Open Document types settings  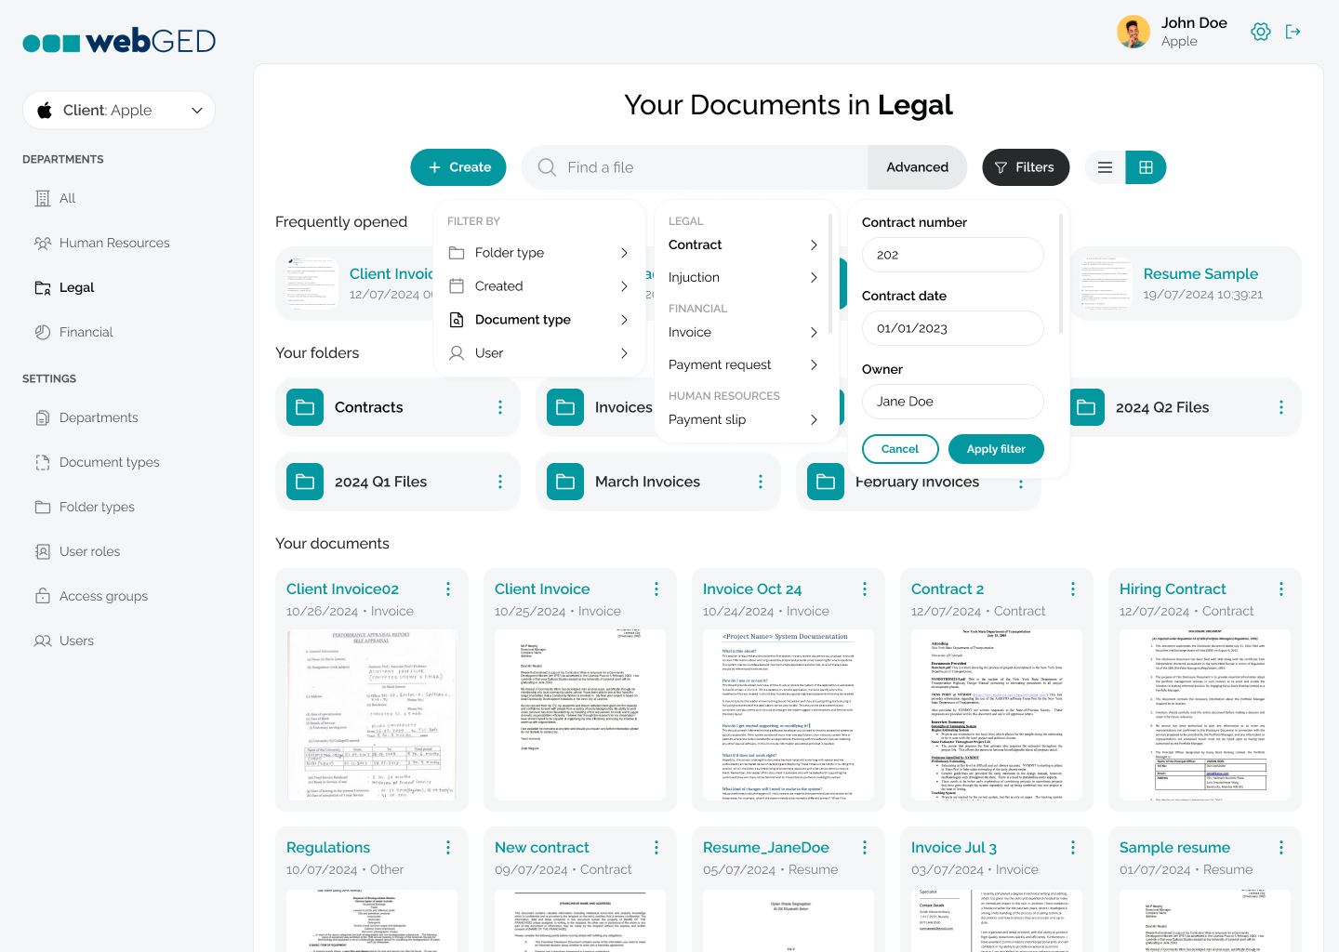tap(98, 462)
